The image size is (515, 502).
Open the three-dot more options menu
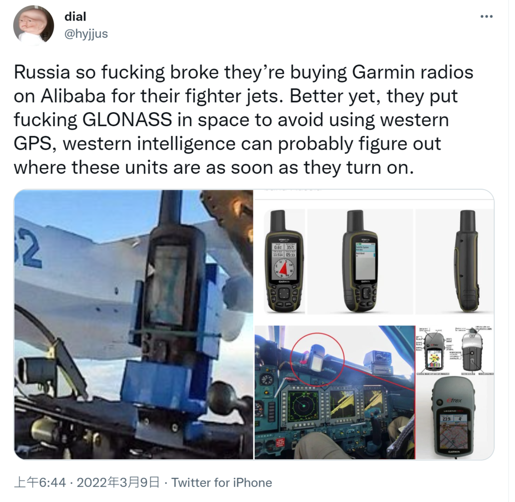coord(486,17)
